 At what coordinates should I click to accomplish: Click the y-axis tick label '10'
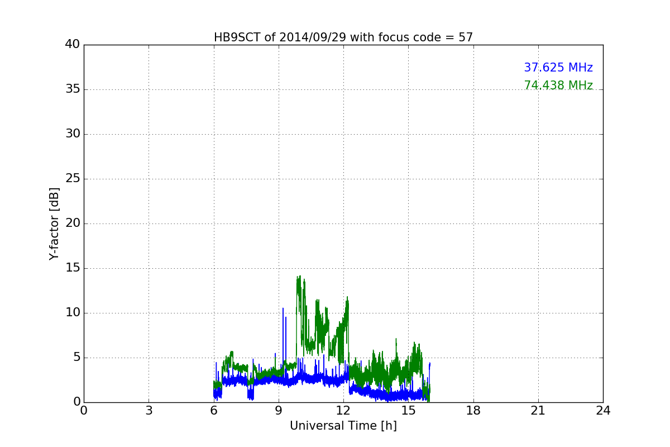click(73, 313)
